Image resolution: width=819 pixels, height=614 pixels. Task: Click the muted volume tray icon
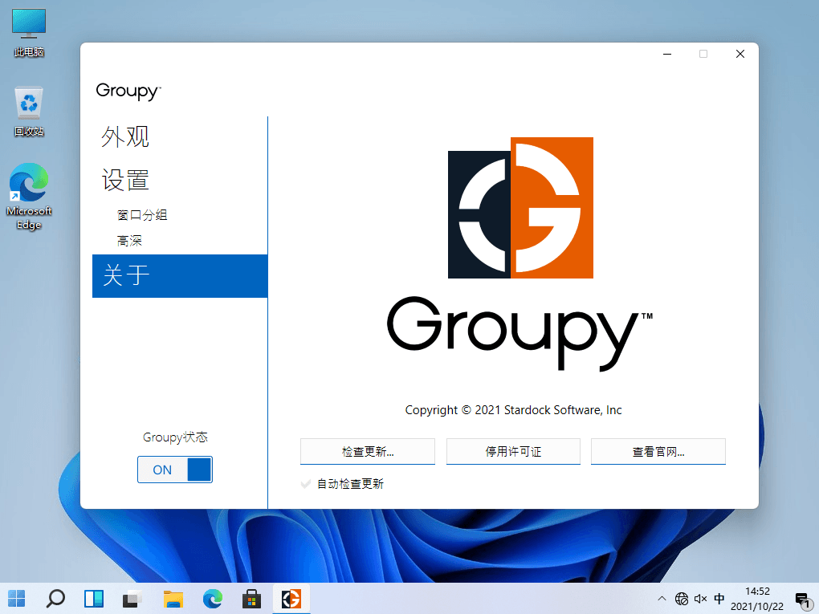coord(700,598)
